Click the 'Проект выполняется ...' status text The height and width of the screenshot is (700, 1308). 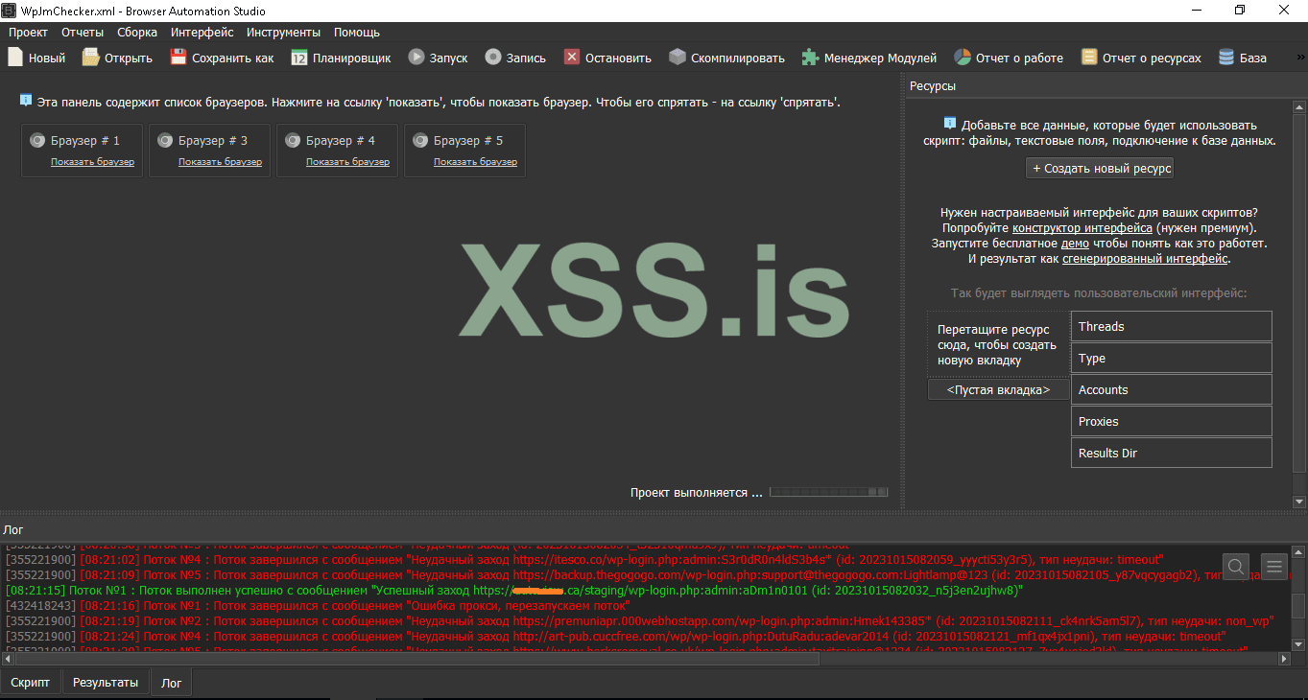(697, 492)
